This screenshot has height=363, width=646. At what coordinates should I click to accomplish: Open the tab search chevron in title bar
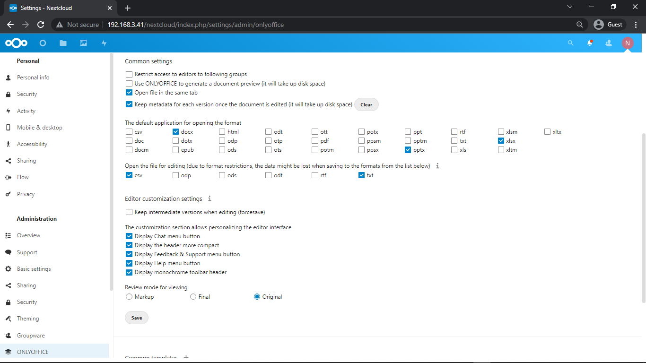570,7
